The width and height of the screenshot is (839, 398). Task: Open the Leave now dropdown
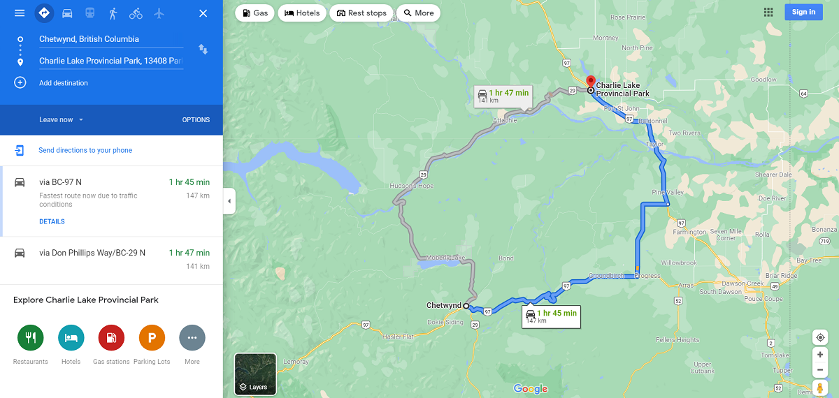[62, 119]
